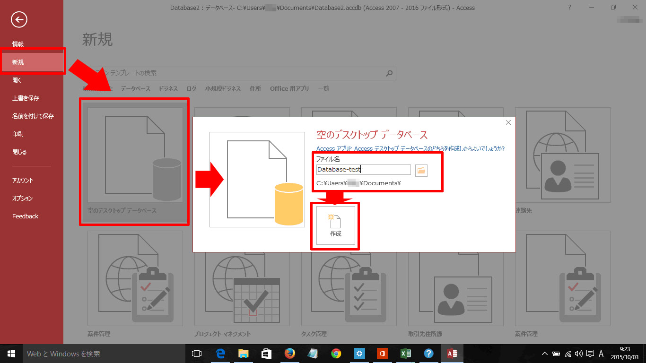Select the 連絡先 template tile
This screenshot has height=363, width=646.
(x=563, y=161)
